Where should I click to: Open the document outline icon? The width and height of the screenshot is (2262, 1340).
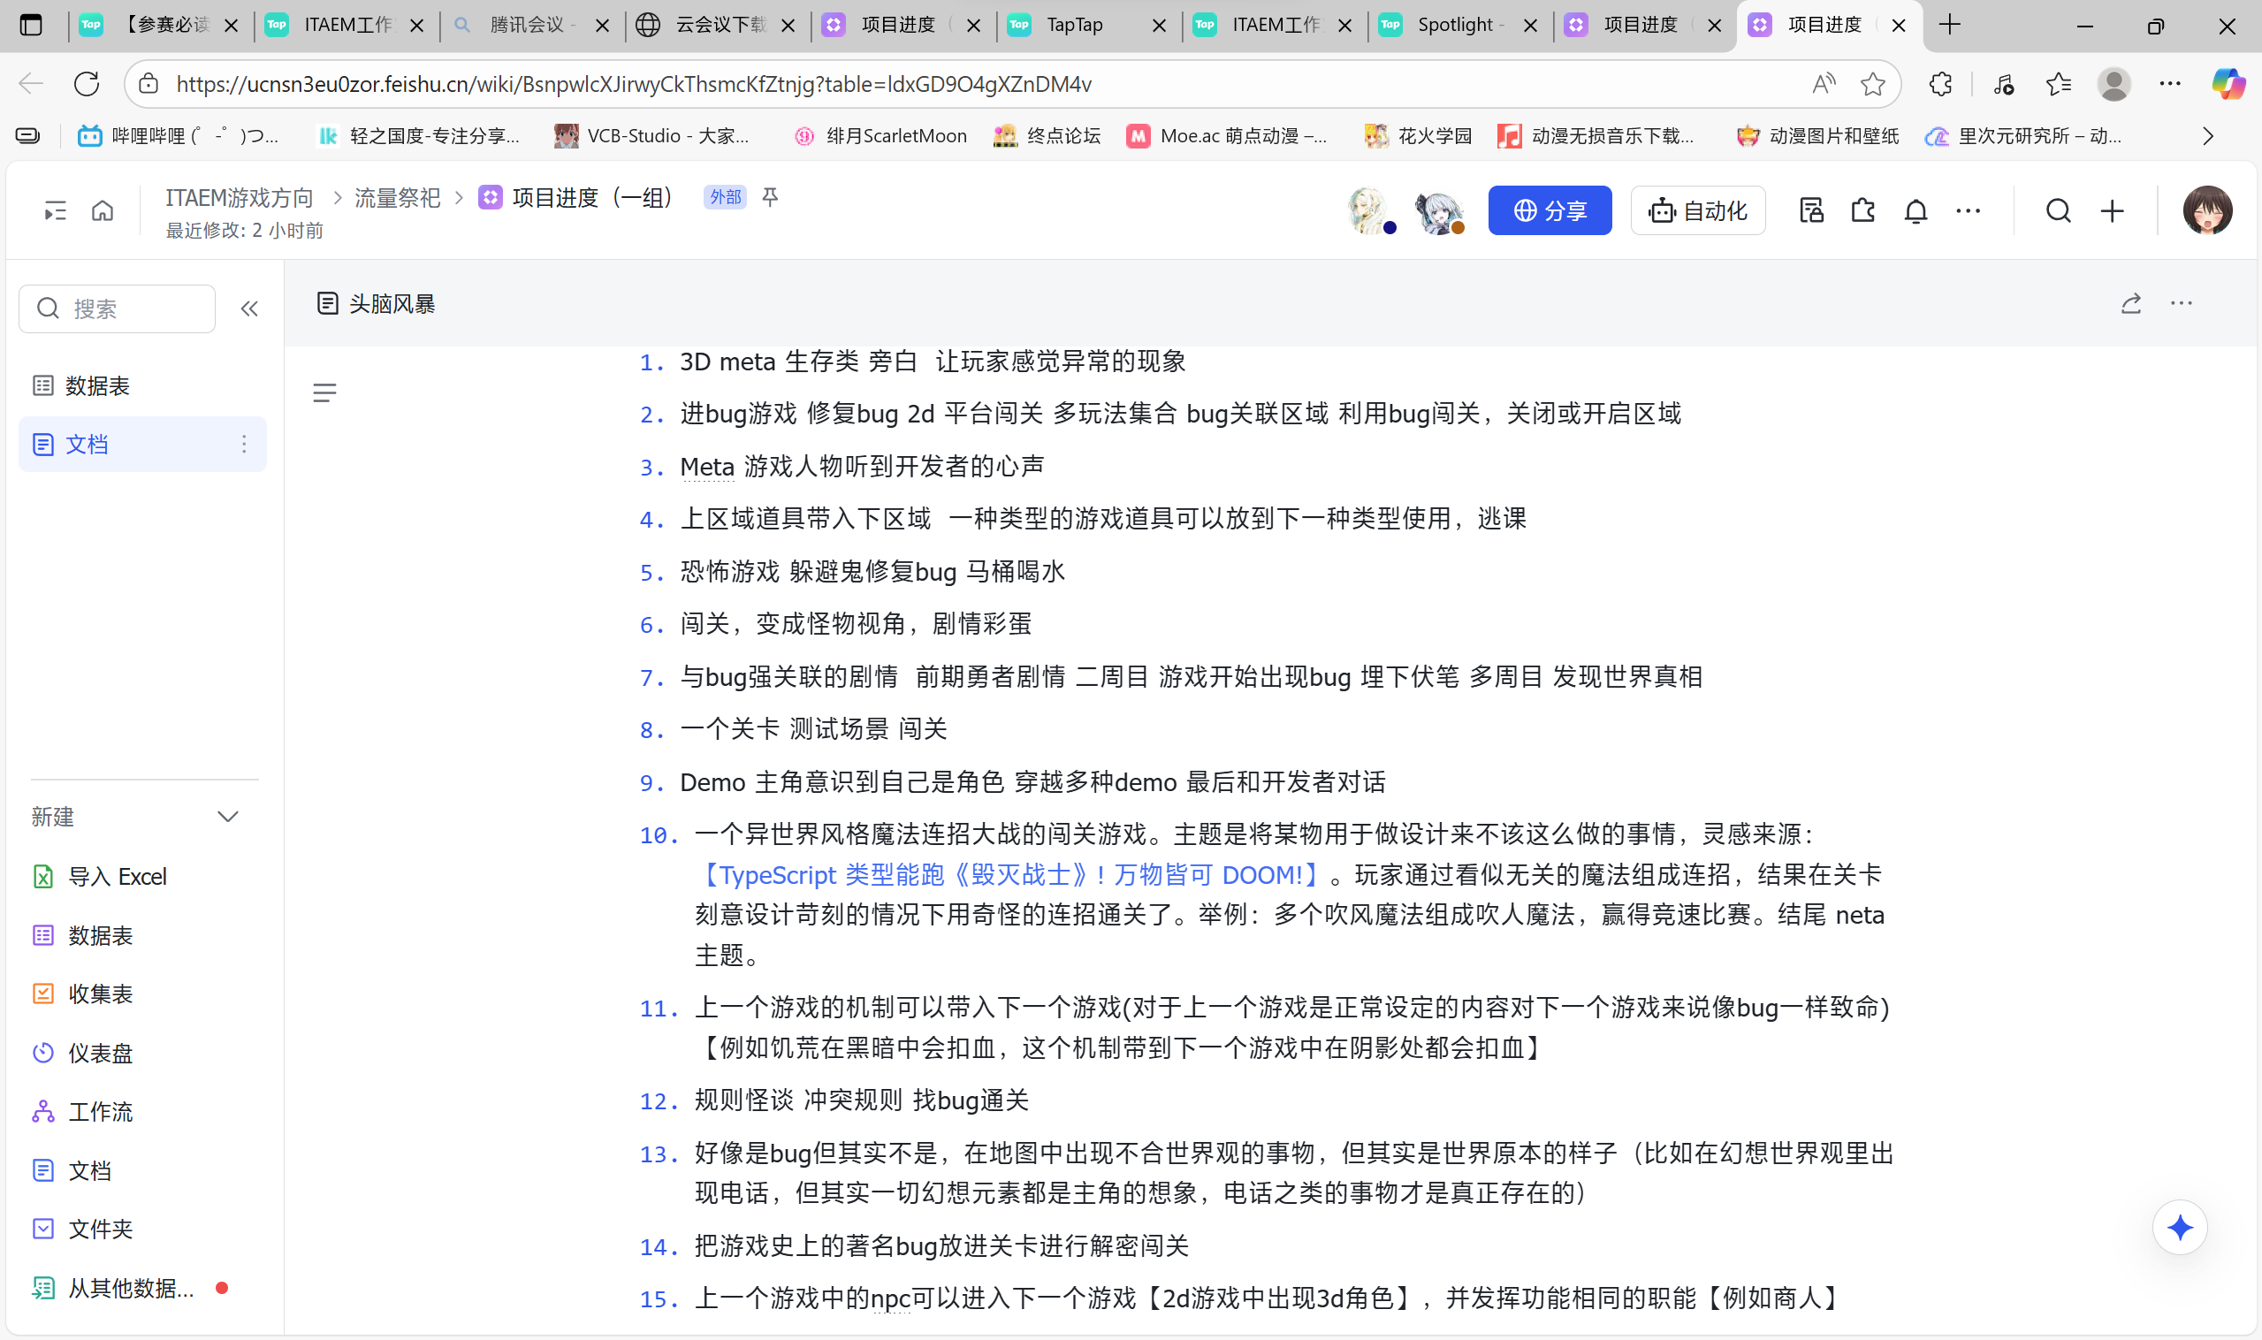coord(324,392)
